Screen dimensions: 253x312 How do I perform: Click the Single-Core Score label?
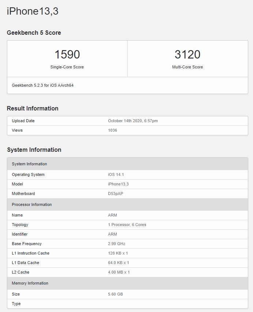(67, 67)
